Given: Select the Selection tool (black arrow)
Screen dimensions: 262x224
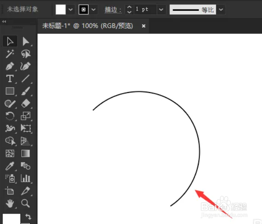Looking at the screenshot, I should (x=10, y=41).
